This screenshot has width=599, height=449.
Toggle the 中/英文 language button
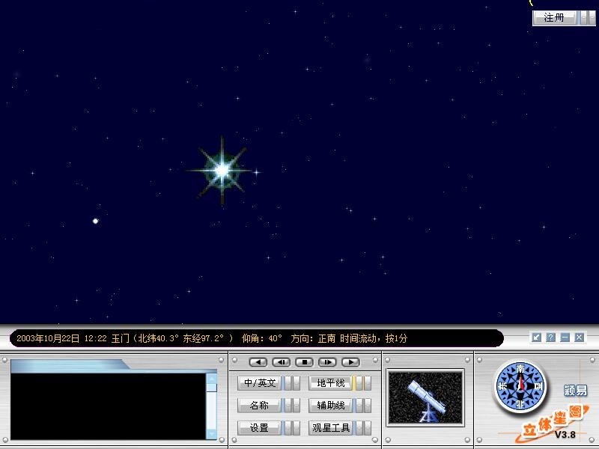click(259, 383)
